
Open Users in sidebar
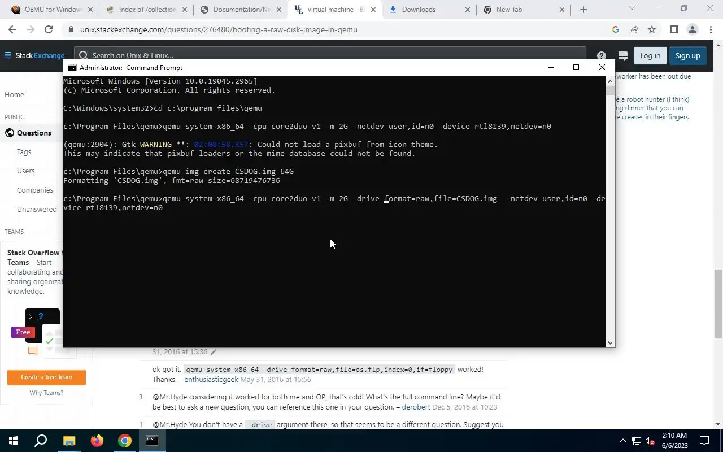click(x=25, y=171)
